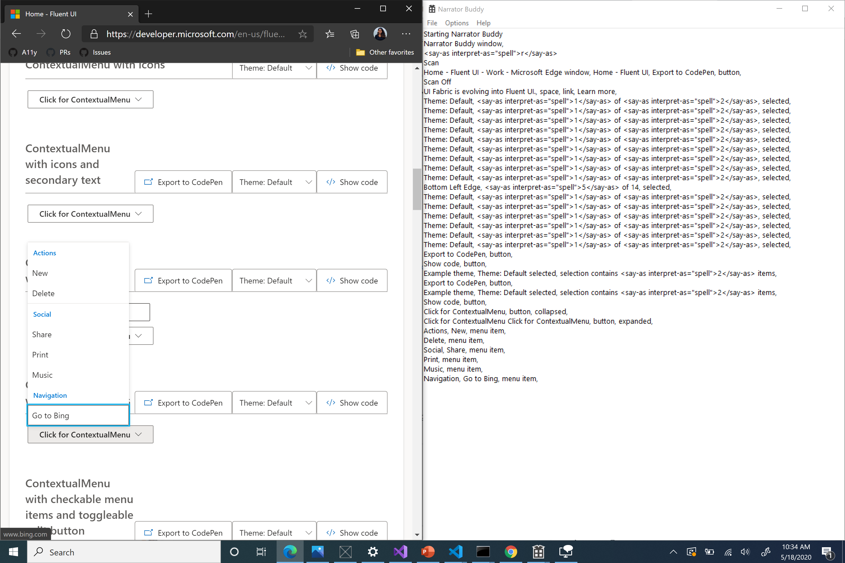
Task: Open PowerPoint from the taskbar
Action: [428, 552]
